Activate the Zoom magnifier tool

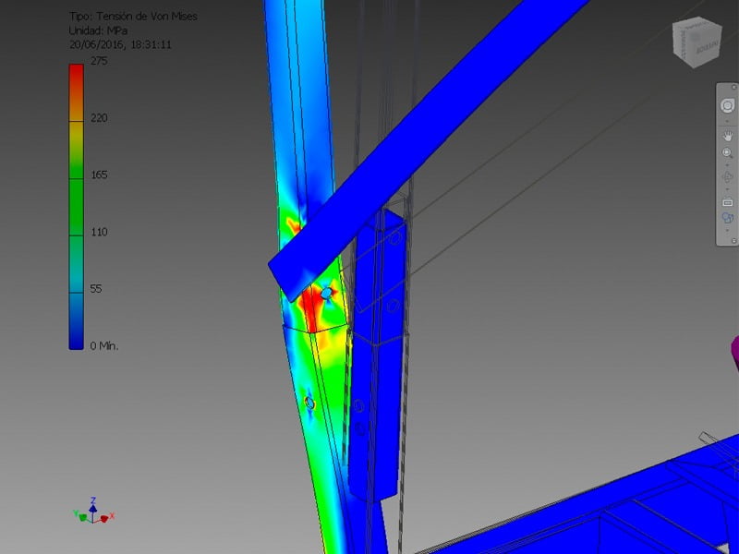[x=727, y=153]
